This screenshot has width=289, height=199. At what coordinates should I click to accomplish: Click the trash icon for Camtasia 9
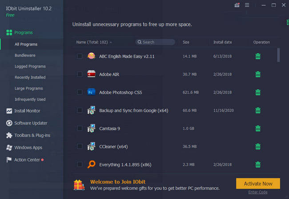click(258, 128)
